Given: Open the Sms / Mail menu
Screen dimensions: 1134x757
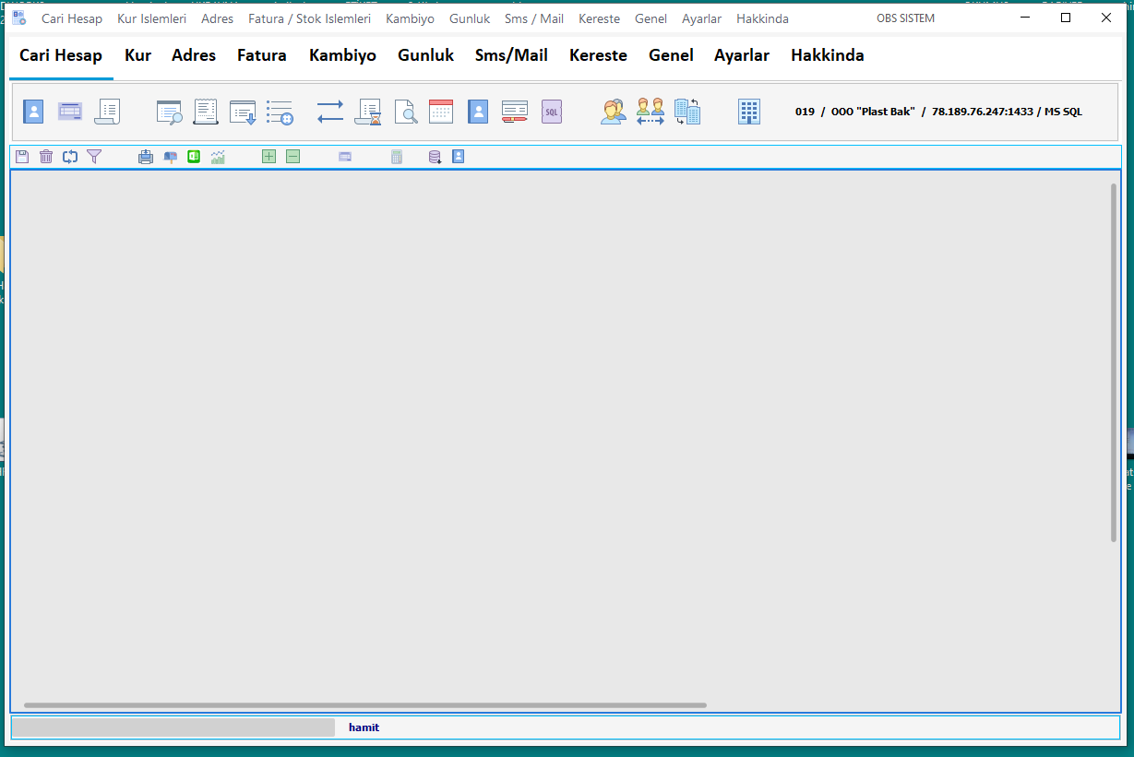Looking at the screenshot, I should pos(534,18).
